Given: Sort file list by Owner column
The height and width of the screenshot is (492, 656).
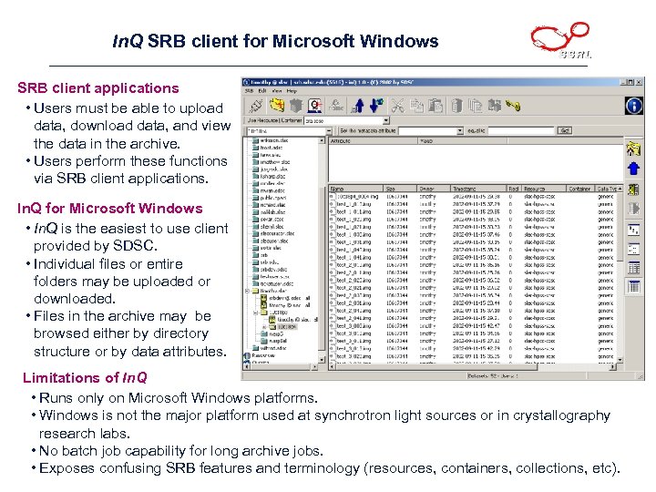Looking at the screenshot, I should click(434, 189).
